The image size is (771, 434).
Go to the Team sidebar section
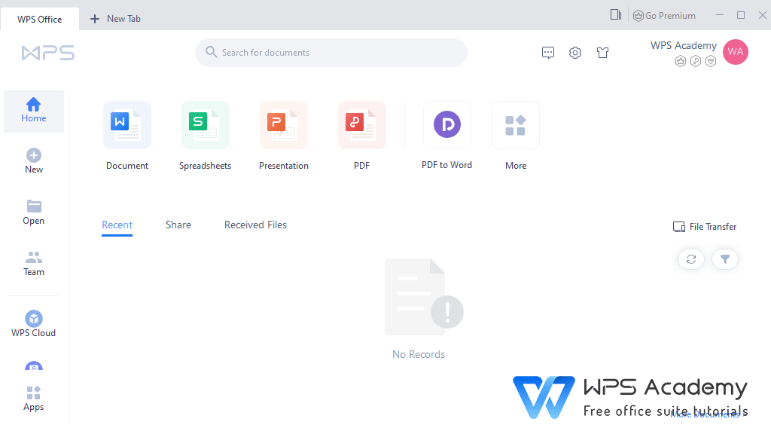click(33, 264)
